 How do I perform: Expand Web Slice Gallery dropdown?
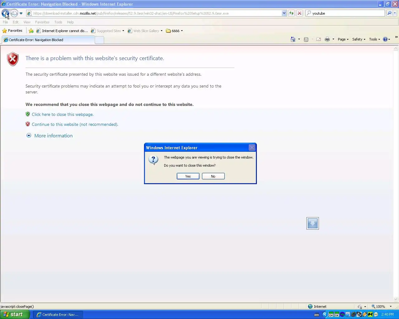coord(161,31)
